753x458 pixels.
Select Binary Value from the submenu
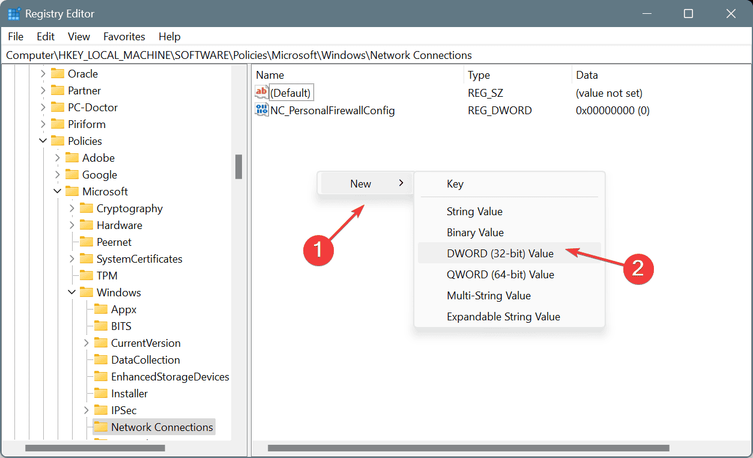[509, 233]
